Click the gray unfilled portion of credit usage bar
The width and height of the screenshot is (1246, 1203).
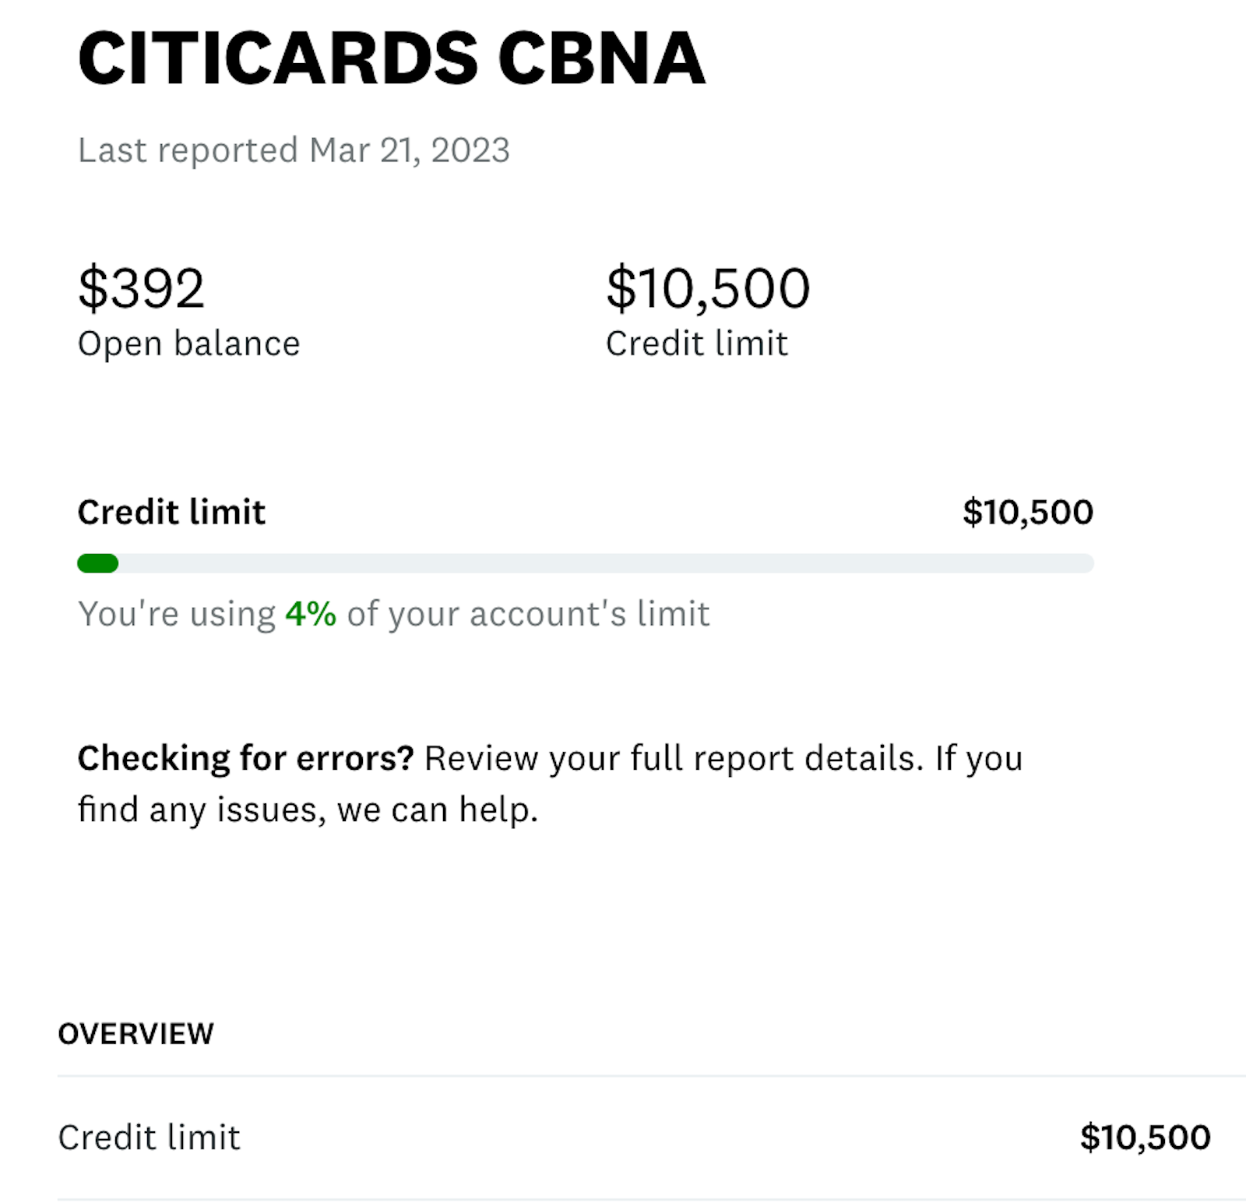click(x=606, y=563)
